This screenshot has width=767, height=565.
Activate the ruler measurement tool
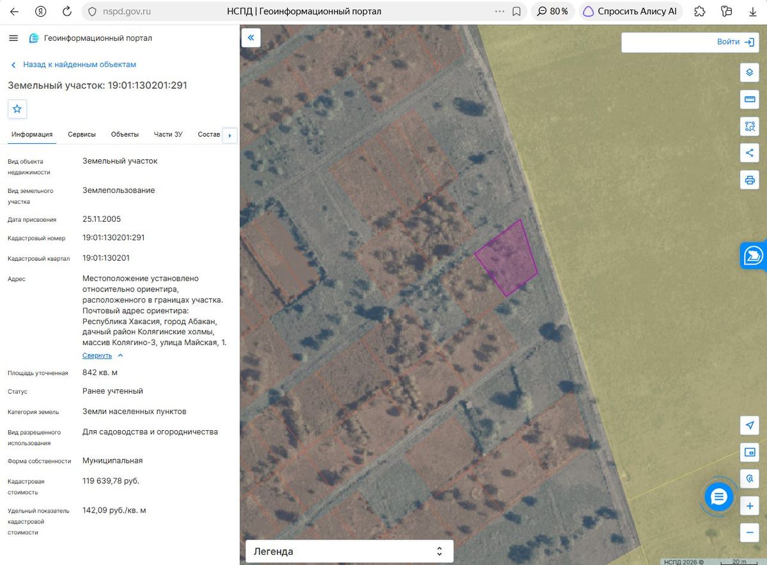coord(750,99)
